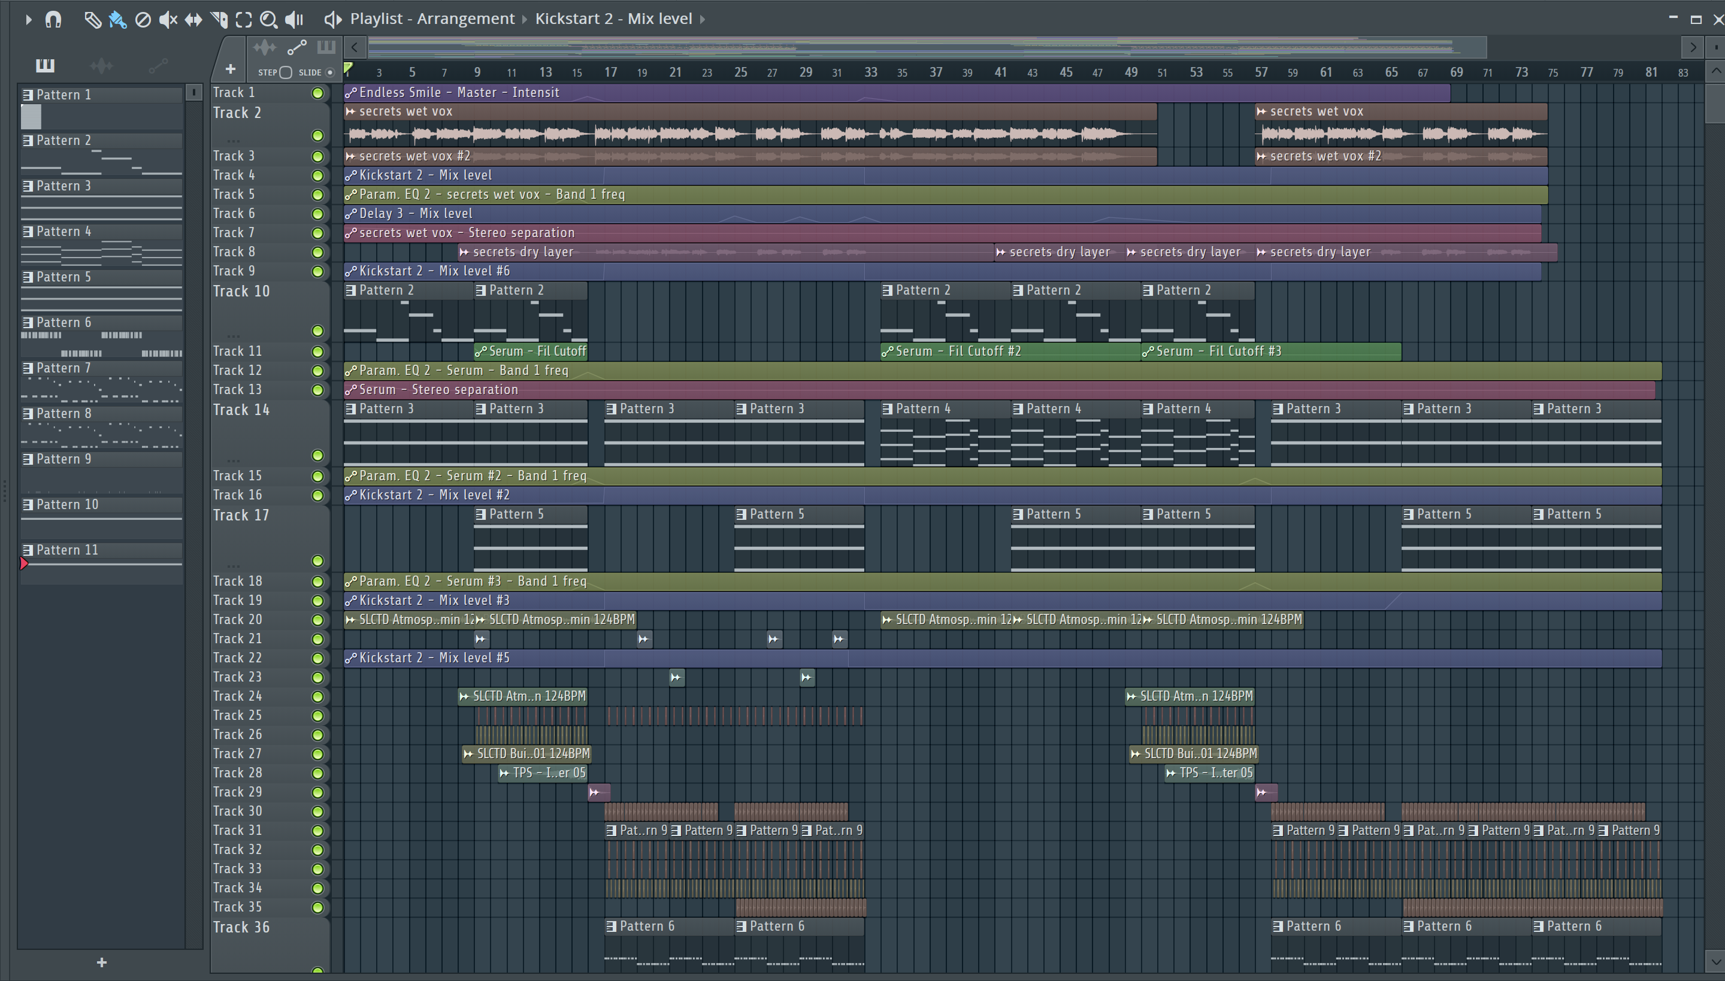Click bar 33 on the timeline ruler
The image size is (1725, 981).
tap(871, 72)
